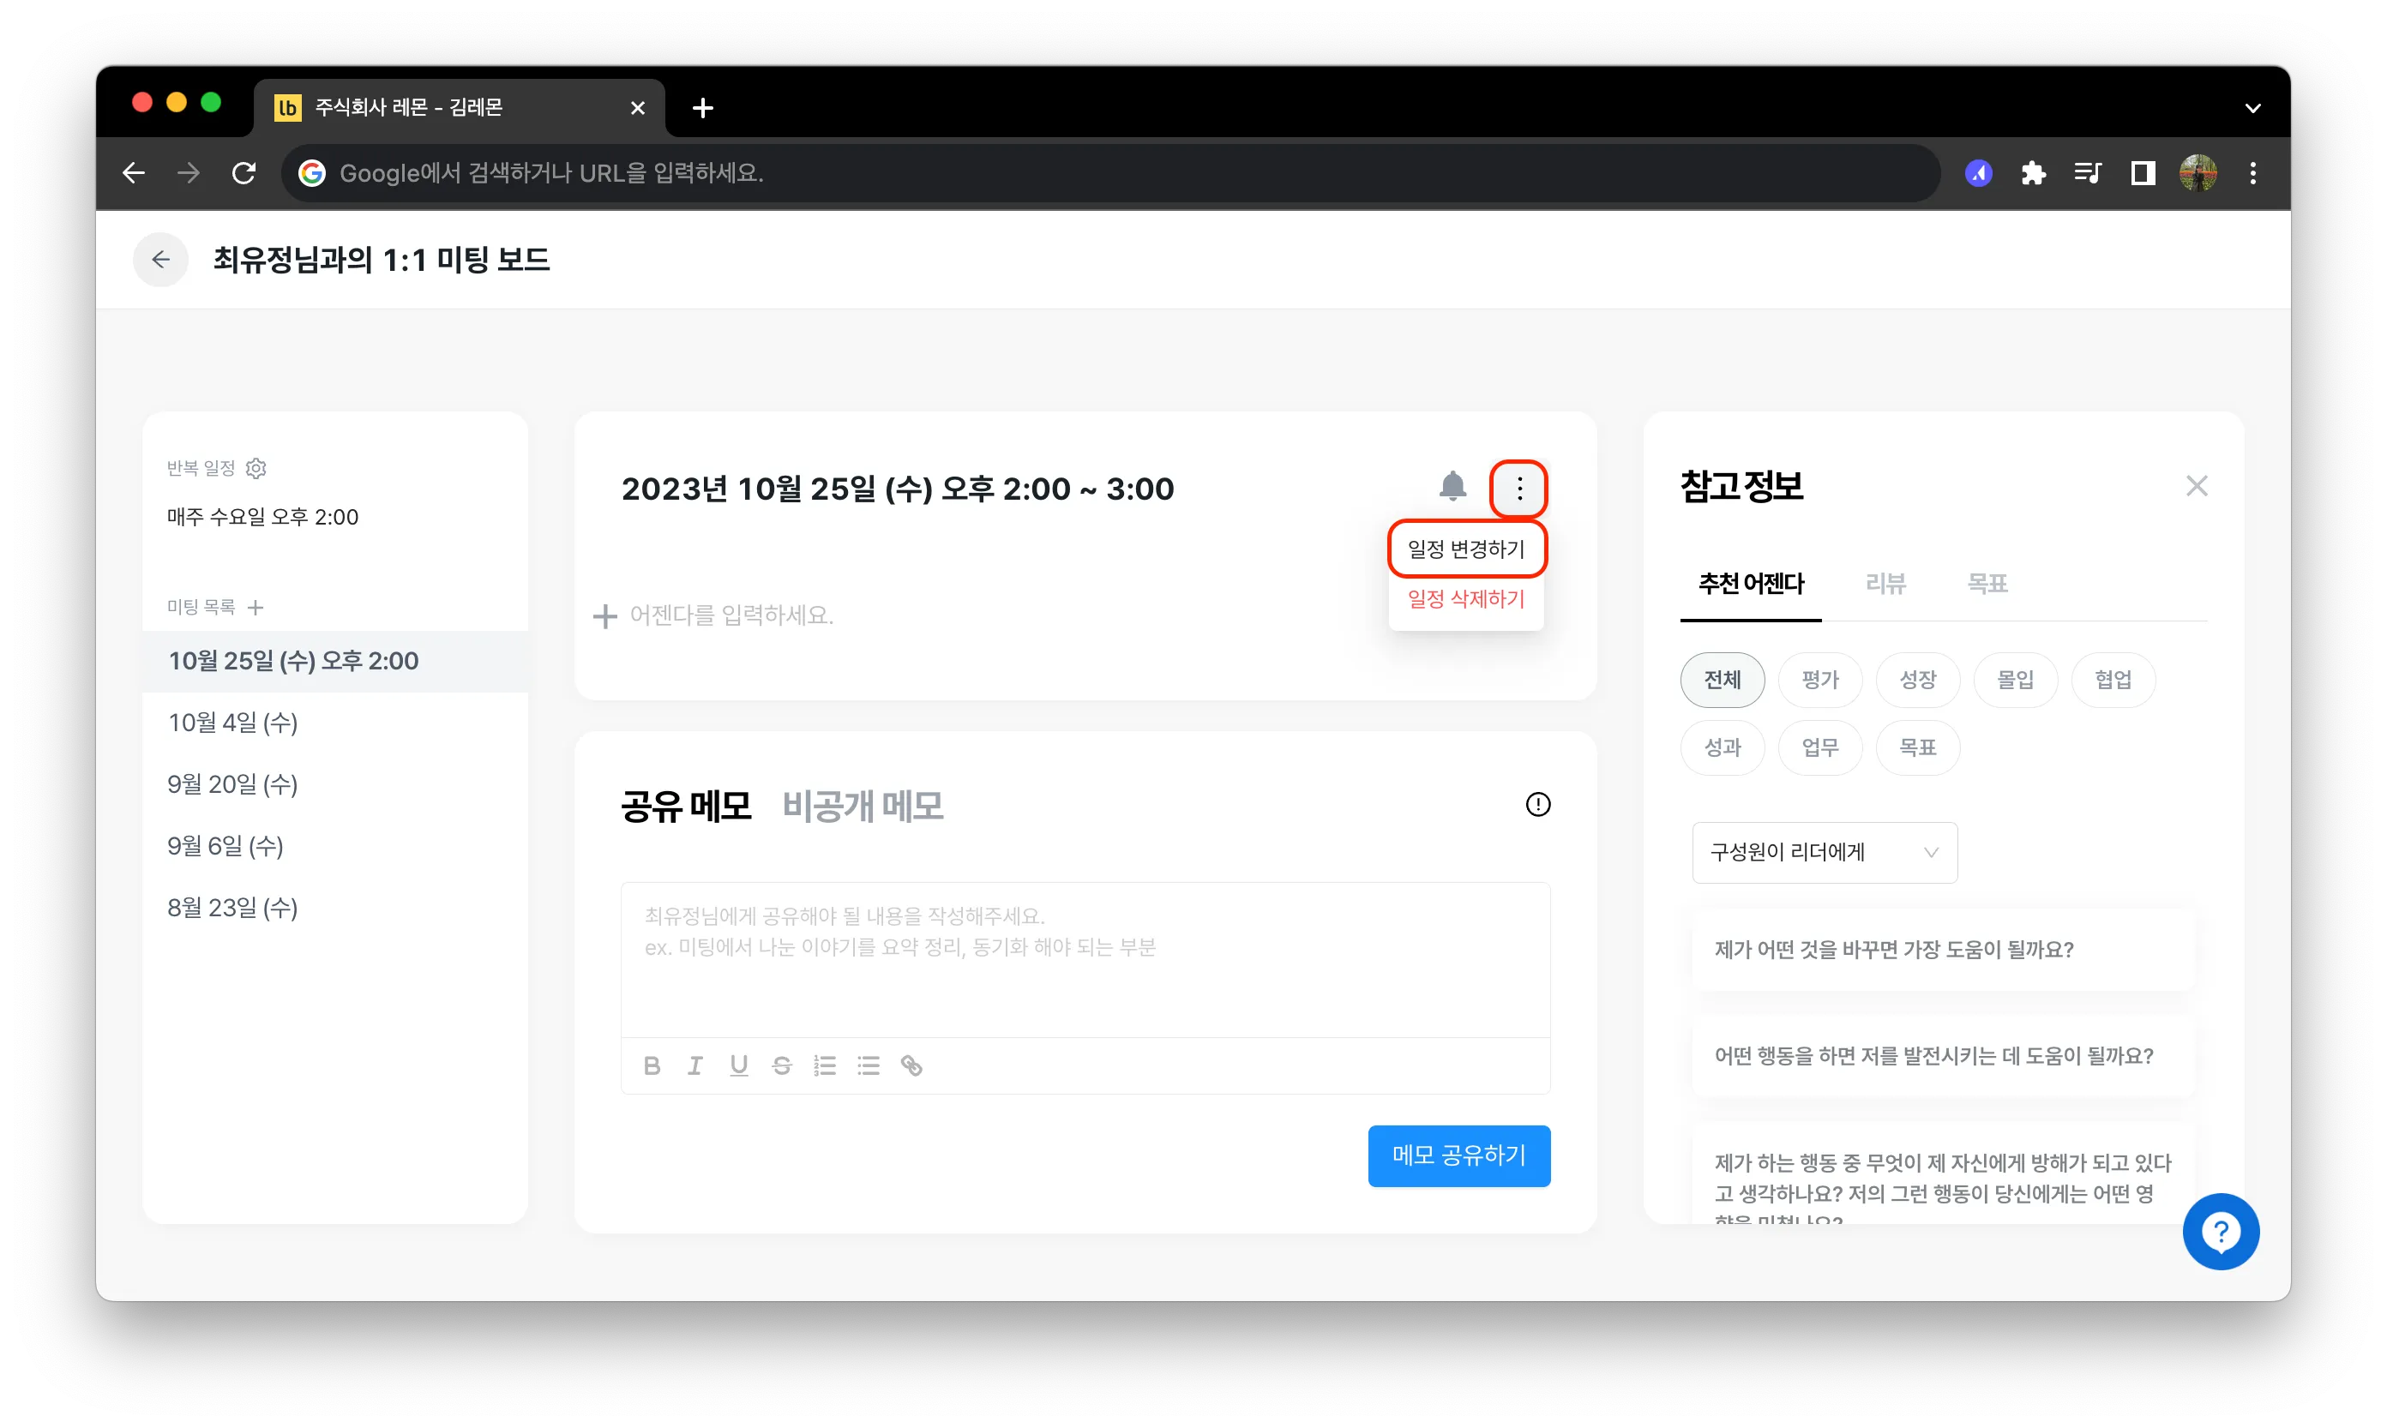
Task: Open the help chat bubble
Action: [2221, 1232]
